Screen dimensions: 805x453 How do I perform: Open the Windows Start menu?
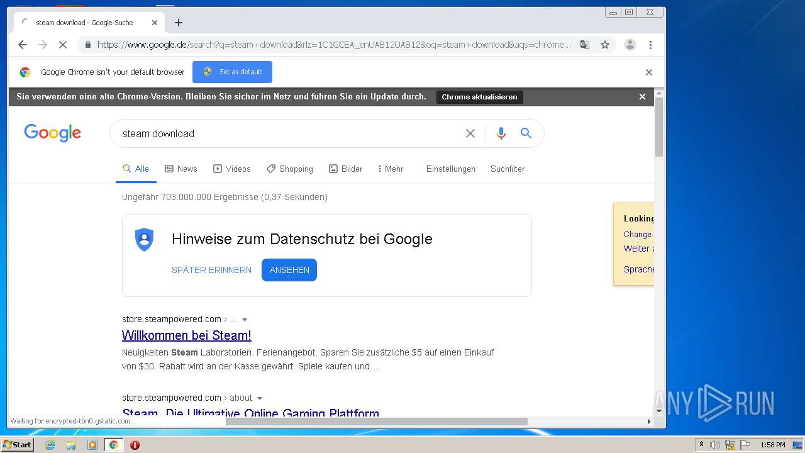[17, 445]
